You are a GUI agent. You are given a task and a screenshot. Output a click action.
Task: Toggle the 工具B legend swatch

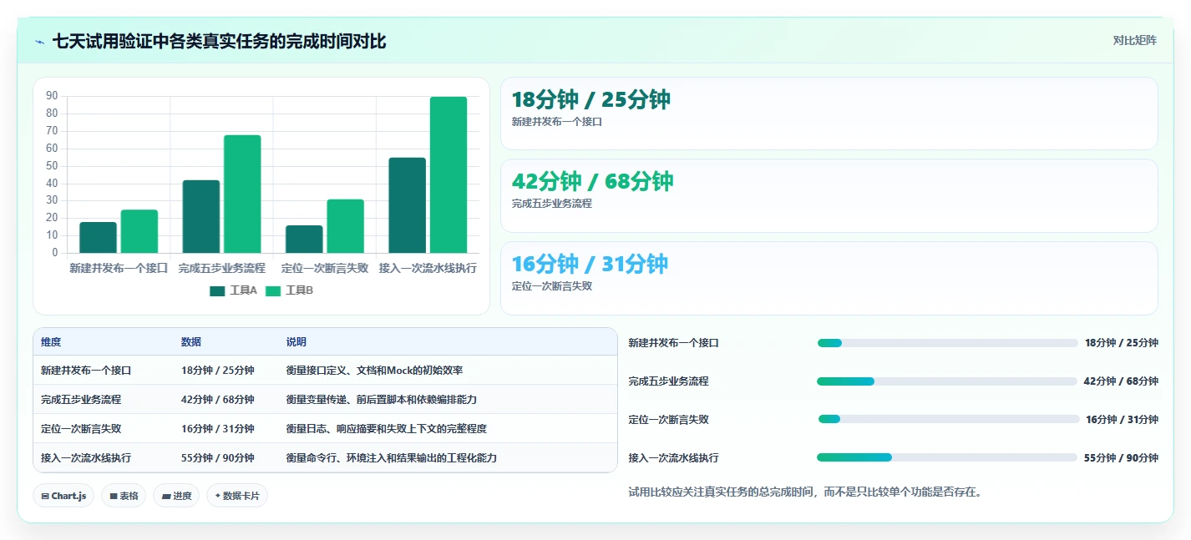point(273,290)
